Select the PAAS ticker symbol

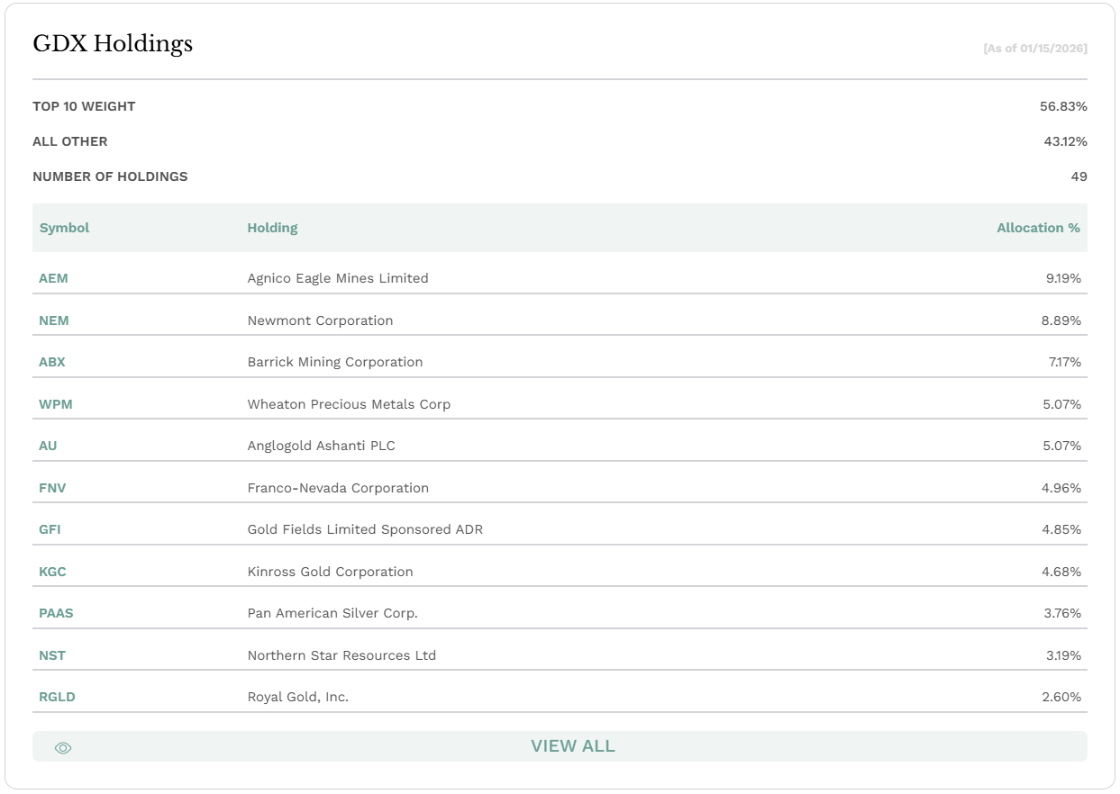pos(56,613)
